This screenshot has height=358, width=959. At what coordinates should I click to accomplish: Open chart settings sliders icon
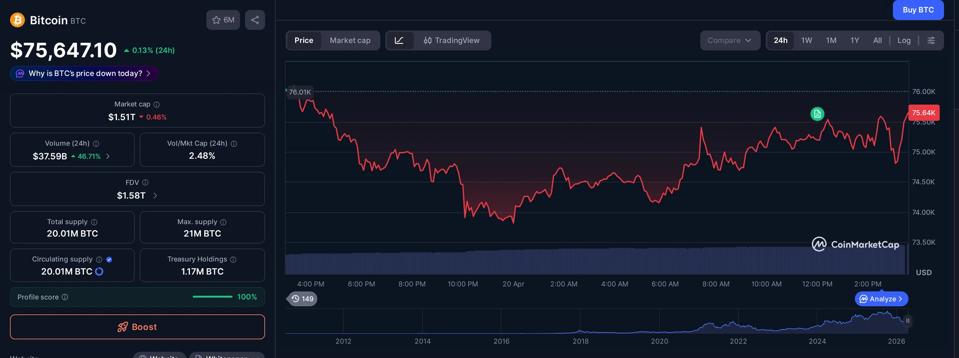931,40
